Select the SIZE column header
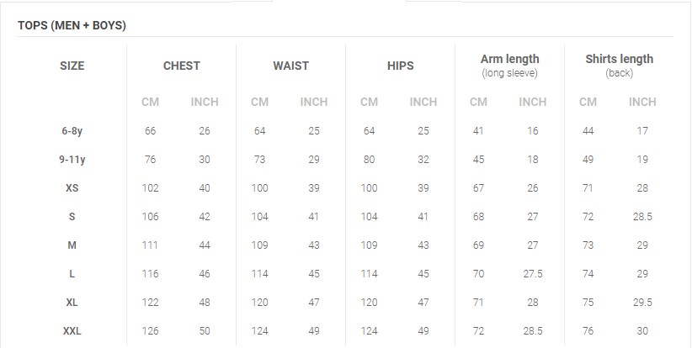Image resolution: width=692 pixels, height=348 pixels. point(72,66)
